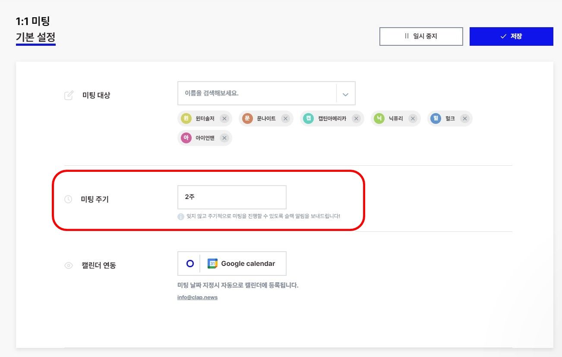Open the info@clap.news link
562x357 pixels.
pyautogui.click(x=197, y=297)
